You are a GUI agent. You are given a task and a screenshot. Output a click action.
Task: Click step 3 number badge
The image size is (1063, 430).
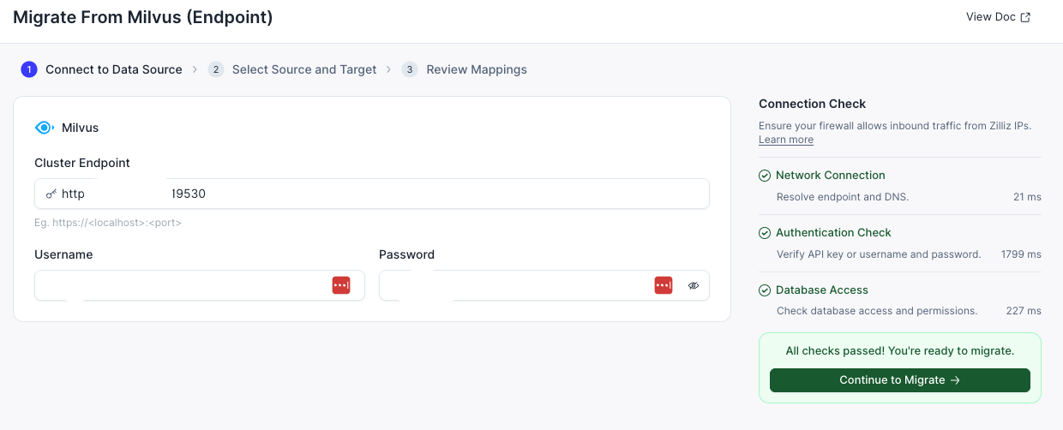pyautogui.click(x=410, y=69)
